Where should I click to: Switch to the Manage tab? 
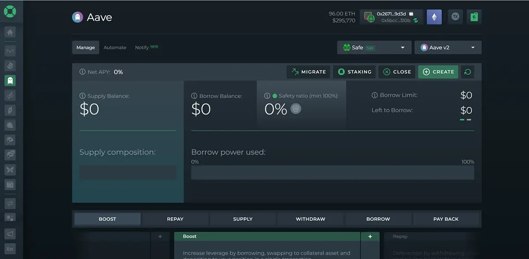click(x=86, y=47)
